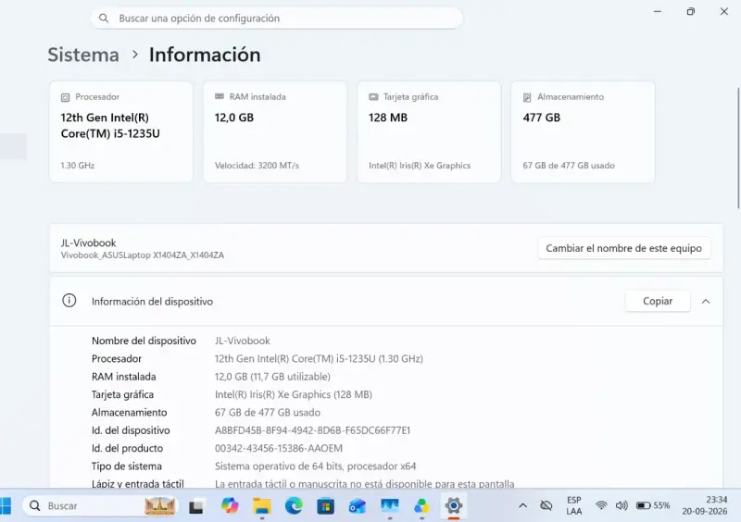Click the JL-Vivobook device name heading
Screen dimensions: 741x522
tap(88, 242)
